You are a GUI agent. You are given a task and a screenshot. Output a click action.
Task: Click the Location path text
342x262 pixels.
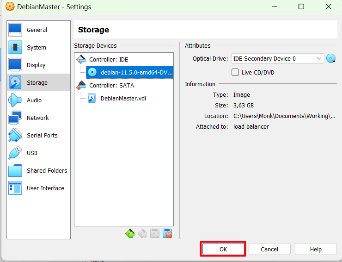tap(284, 116)
